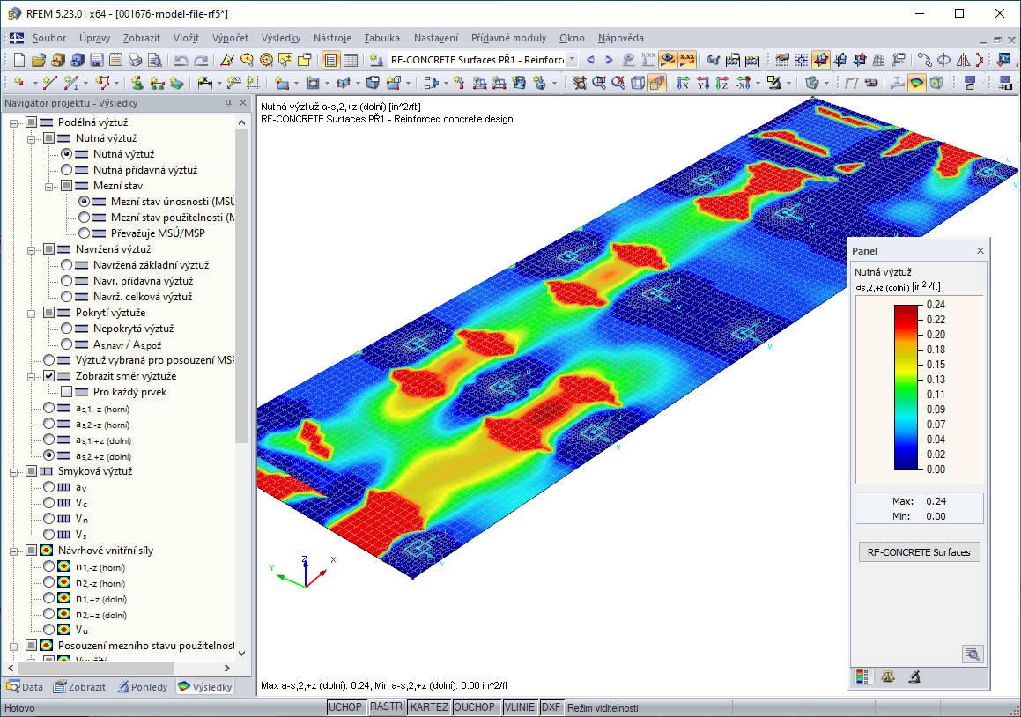Click the RF-CONCRETE Surfaces button
The image size is (1021, 717).
coord(919,552)
